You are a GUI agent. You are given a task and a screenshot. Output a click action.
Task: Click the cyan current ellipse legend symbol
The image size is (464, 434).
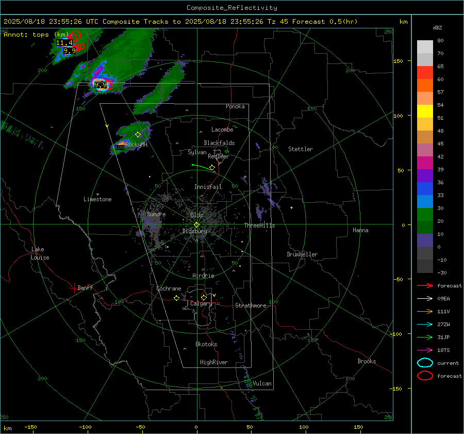pyautogui.click(x=425, y=363)
